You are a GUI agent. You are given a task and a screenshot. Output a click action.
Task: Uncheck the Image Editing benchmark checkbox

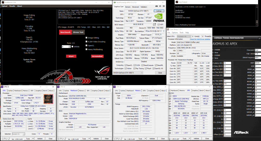click(87, 38)
